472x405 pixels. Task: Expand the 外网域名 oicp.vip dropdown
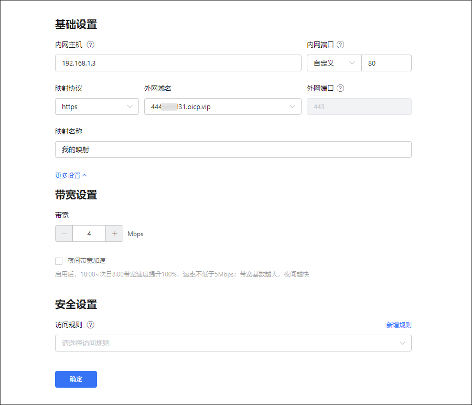(222, 106)
